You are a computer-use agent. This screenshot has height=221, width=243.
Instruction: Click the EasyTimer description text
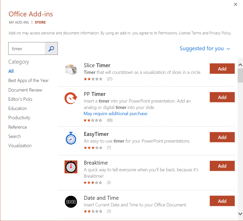click(137, 141)
